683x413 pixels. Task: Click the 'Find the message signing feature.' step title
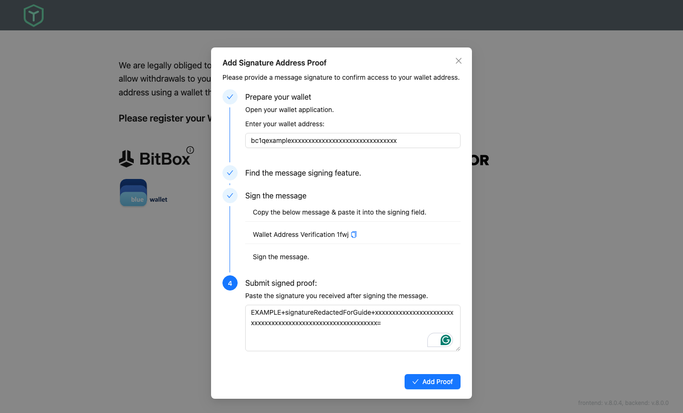pos(303,173)
